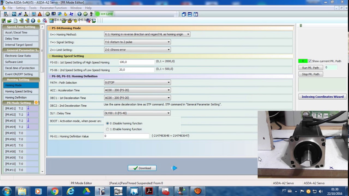The height and width of the screenshot is (196, 349).
Task: Collapse the Homing Speed Setting section
Action: click(x=50, y=56)
